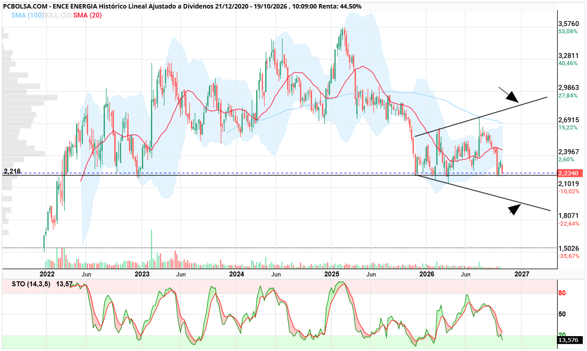The height and width of the screenshot is (351, 587).
Task: Click the 2027 year marker on axis
Action: 522,274
